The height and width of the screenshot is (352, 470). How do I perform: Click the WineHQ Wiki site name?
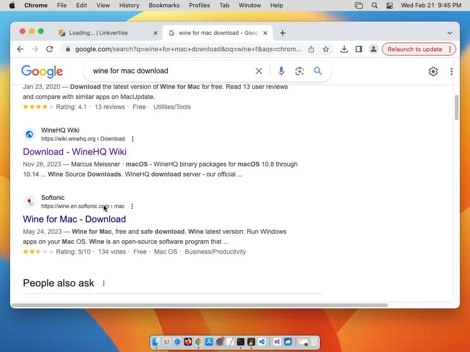click(60, 130)
